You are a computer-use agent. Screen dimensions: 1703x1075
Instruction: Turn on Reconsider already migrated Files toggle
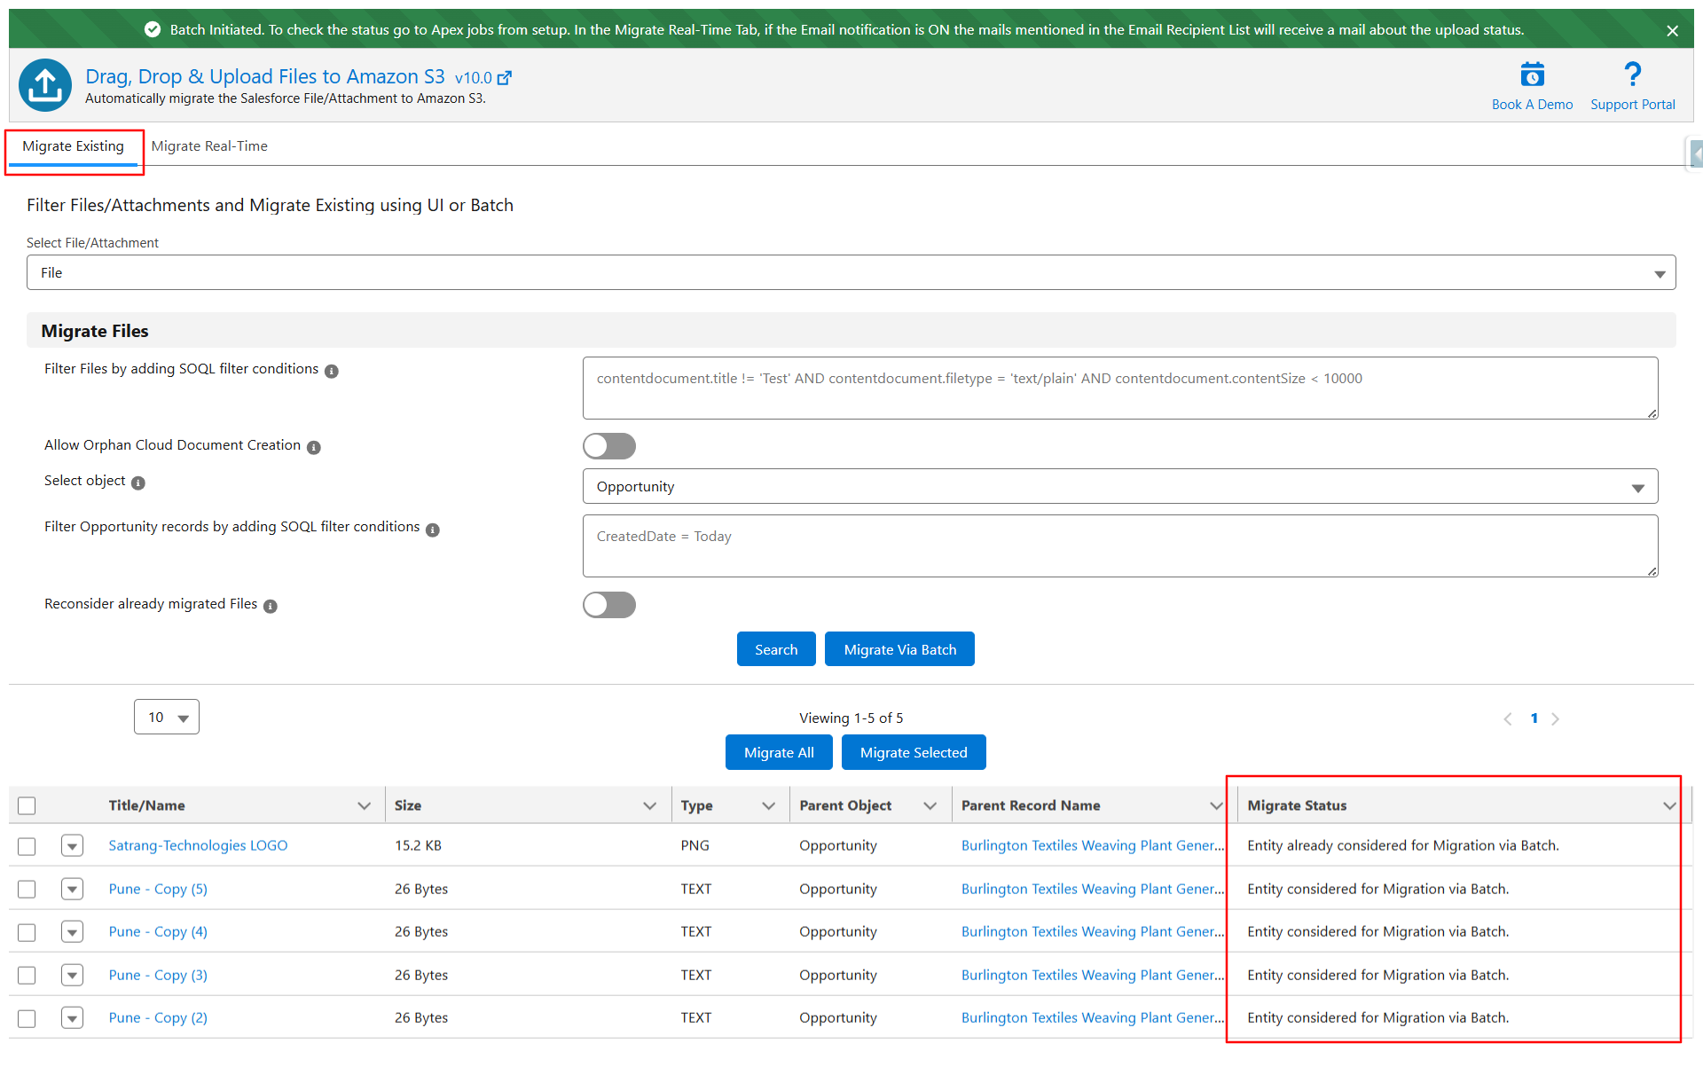click(x=609, y=605)
